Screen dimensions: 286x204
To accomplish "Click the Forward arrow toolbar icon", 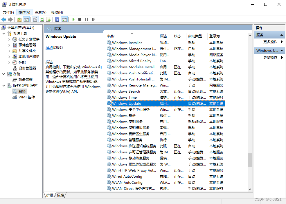I will pos(10,19).
